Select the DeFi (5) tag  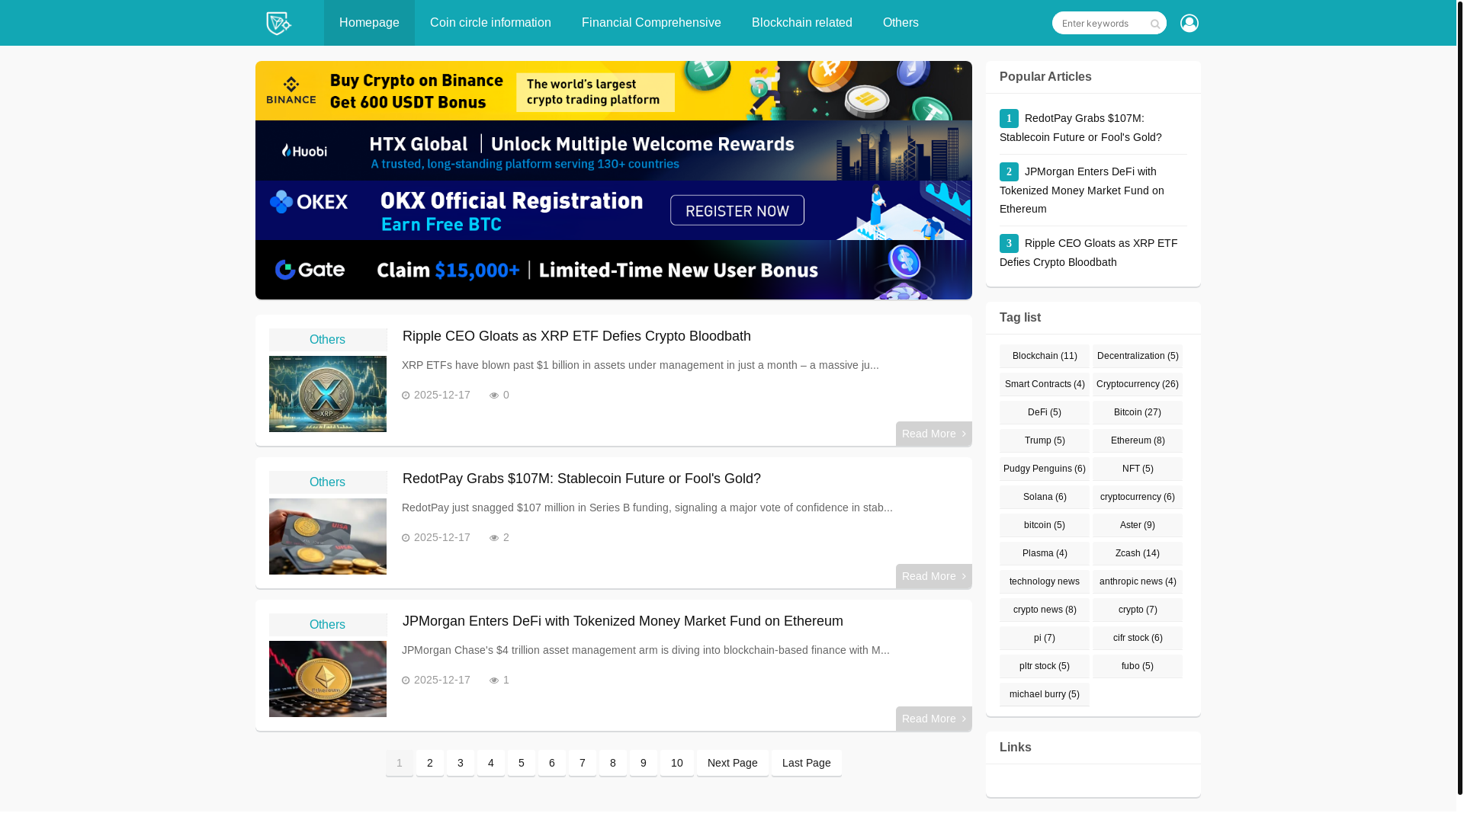pos(1045,412)
